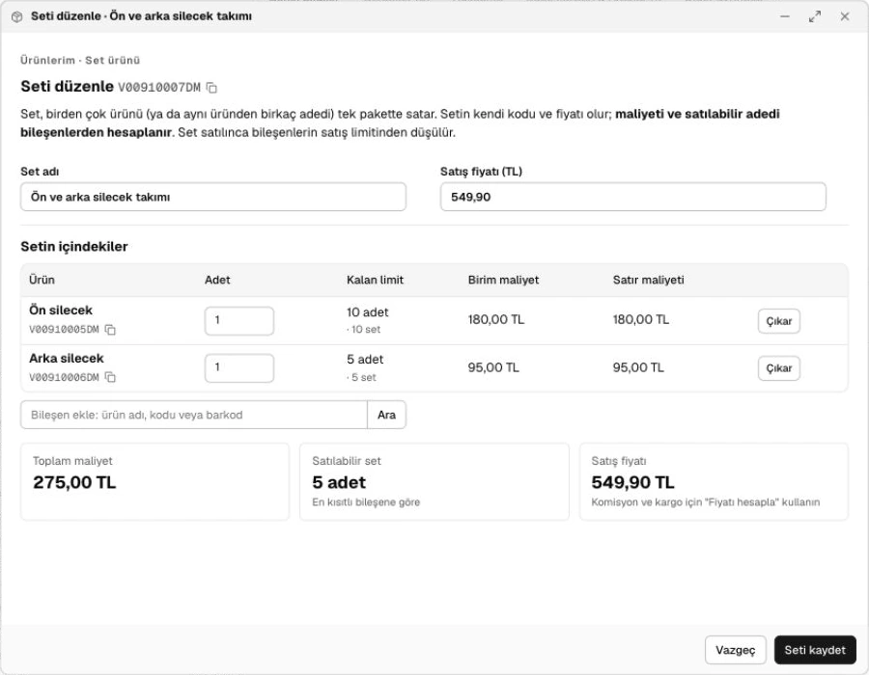Search components with Ara button
The image size is (869, 675).
(386, 415)
